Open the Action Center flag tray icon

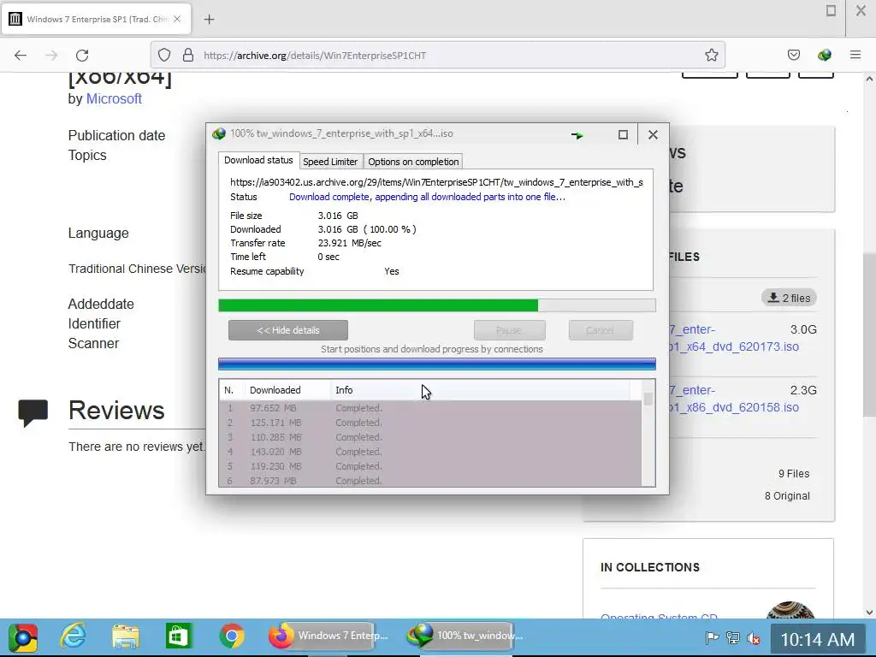[x=712, y=637]
